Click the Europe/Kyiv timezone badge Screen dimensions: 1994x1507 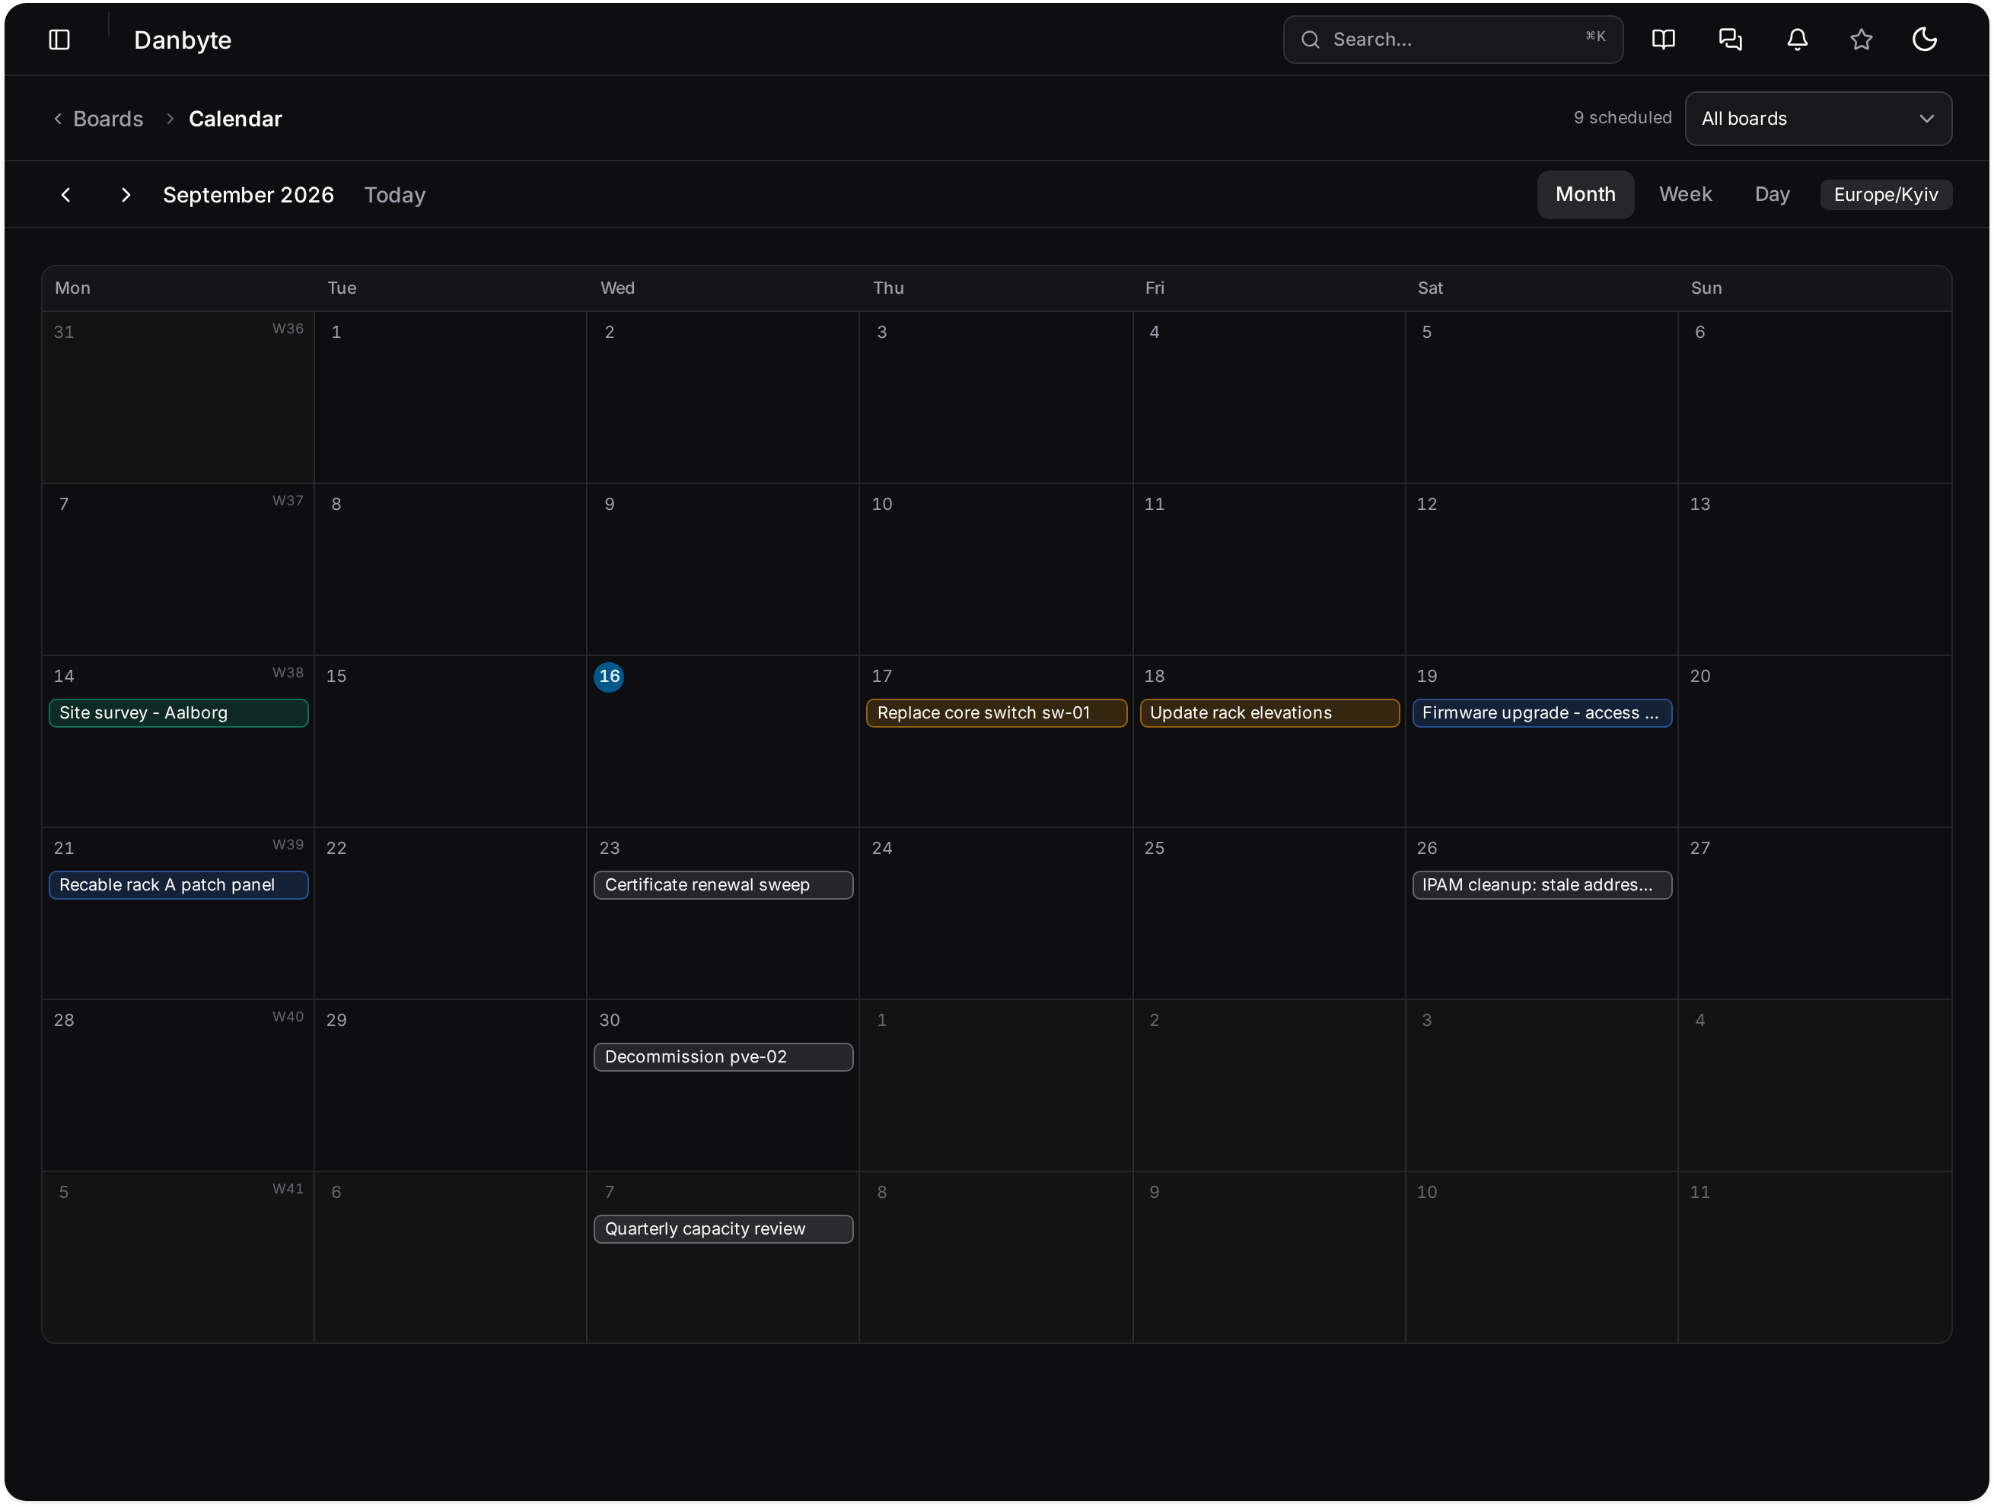[x=1885, y=195]
